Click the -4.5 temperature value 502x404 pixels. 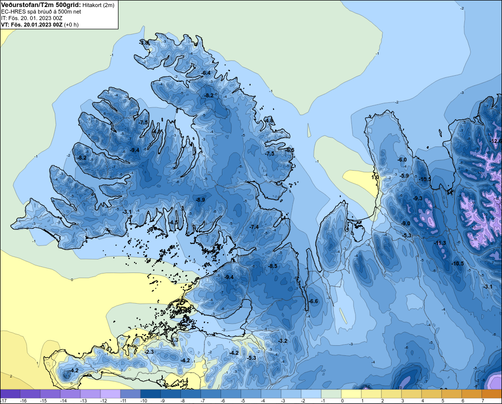[173, 222]
